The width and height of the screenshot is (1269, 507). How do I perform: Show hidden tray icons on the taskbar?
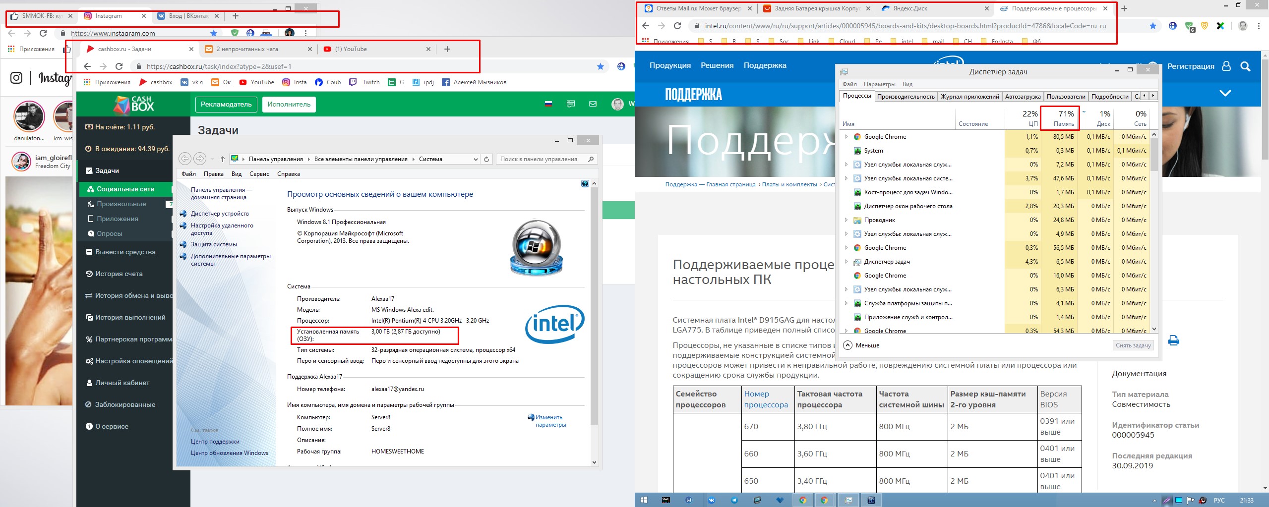pyautogui.click(x=1154, y=501)
